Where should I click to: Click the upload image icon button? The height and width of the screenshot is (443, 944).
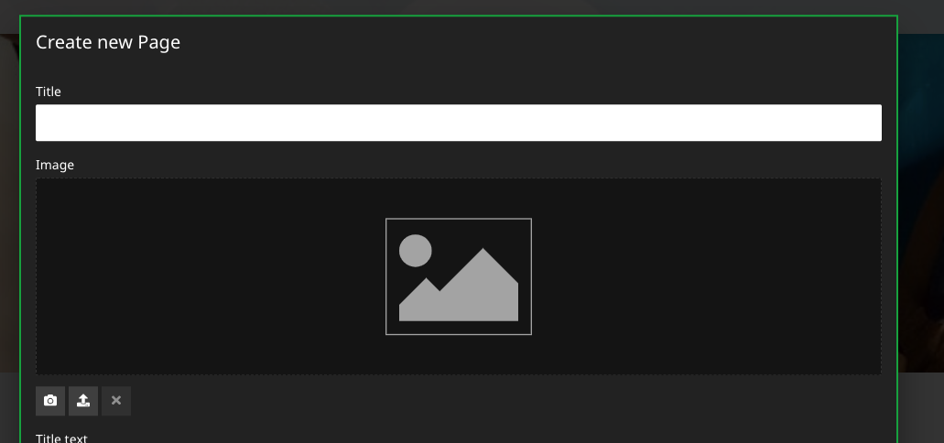point(83,401)
